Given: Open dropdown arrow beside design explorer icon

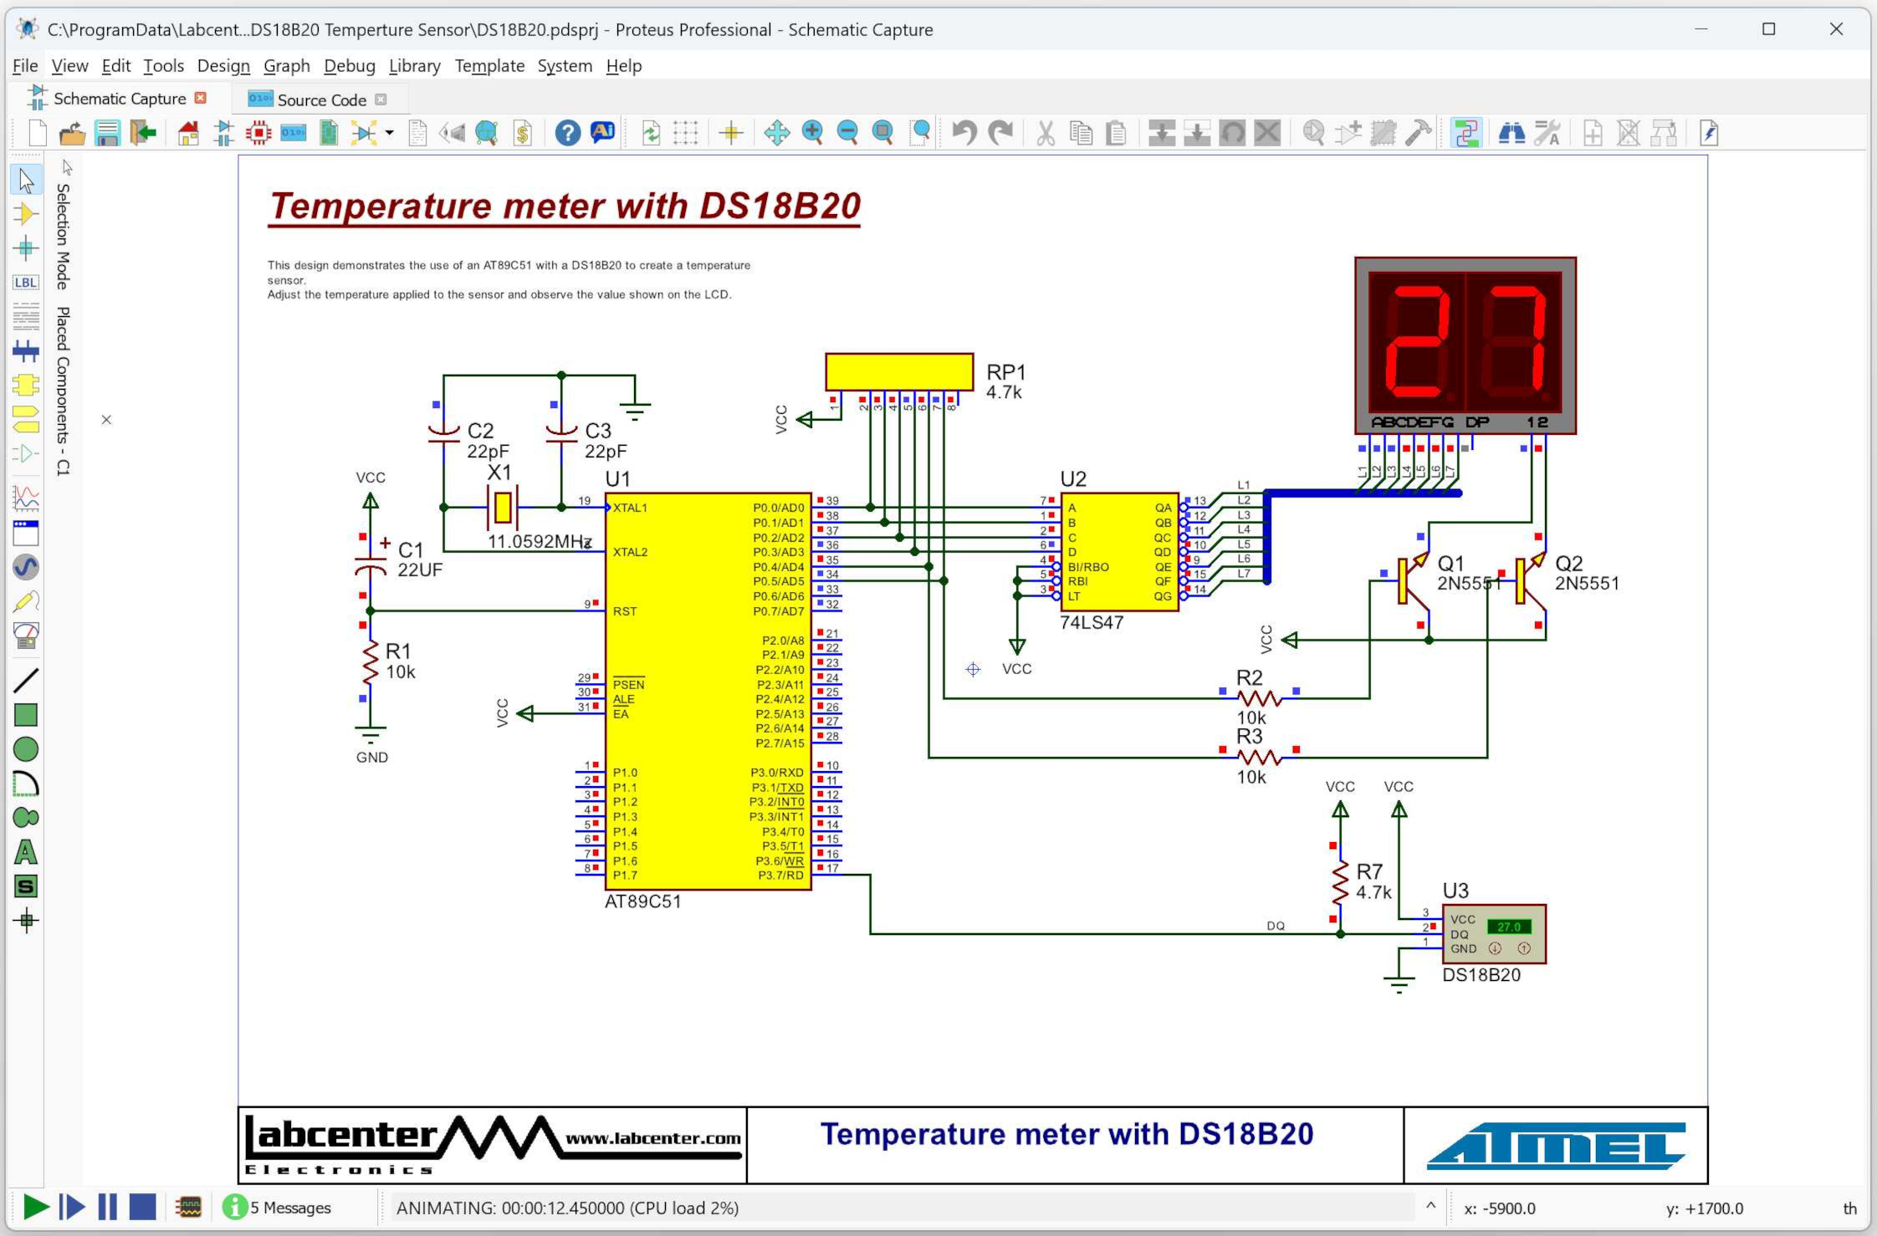Looking at the screenshot, I should coord(390,133).
